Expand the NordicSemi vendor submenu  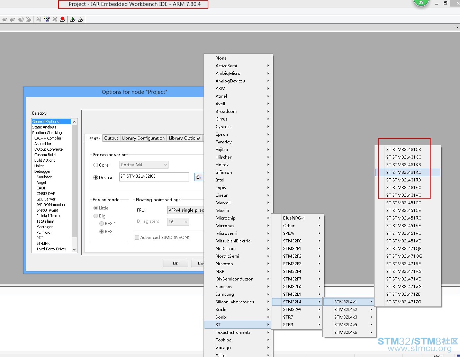coord(238,256)
